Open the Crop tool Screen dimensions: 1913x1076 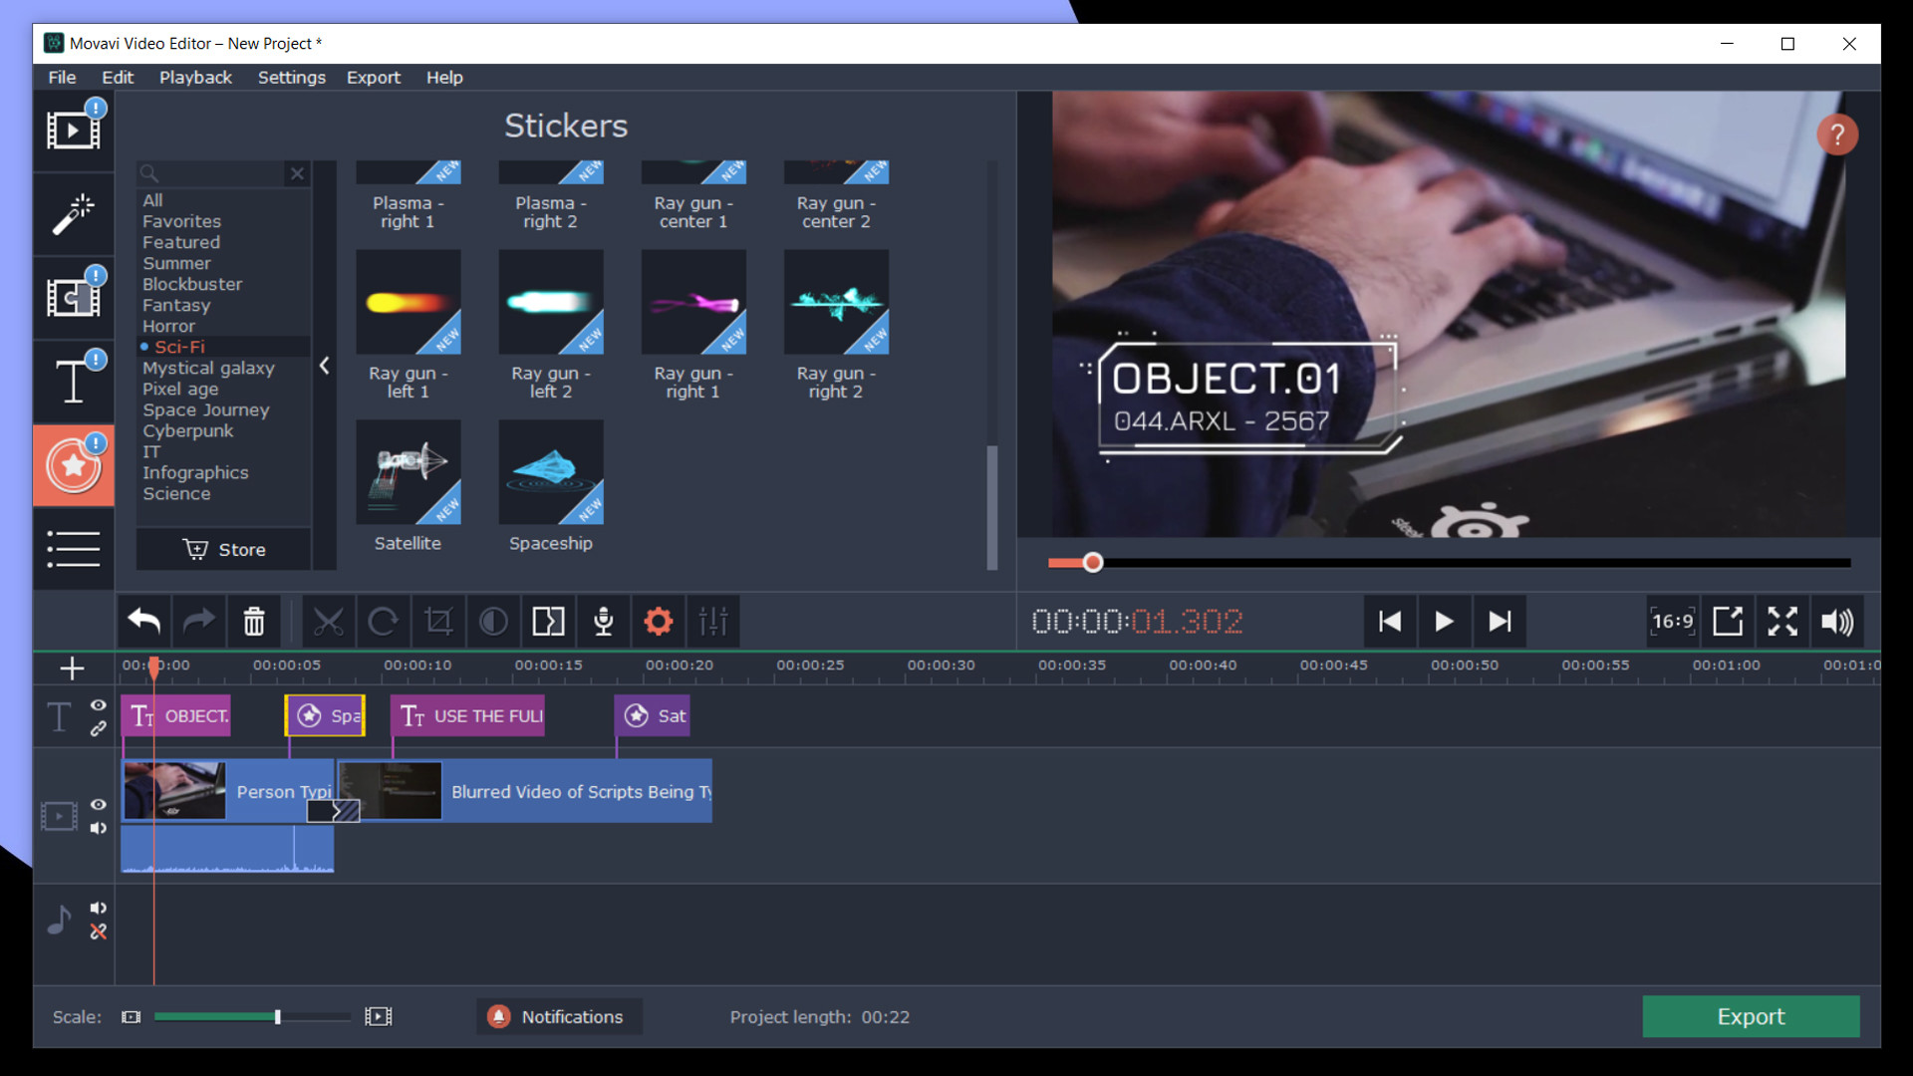[438, 621]
